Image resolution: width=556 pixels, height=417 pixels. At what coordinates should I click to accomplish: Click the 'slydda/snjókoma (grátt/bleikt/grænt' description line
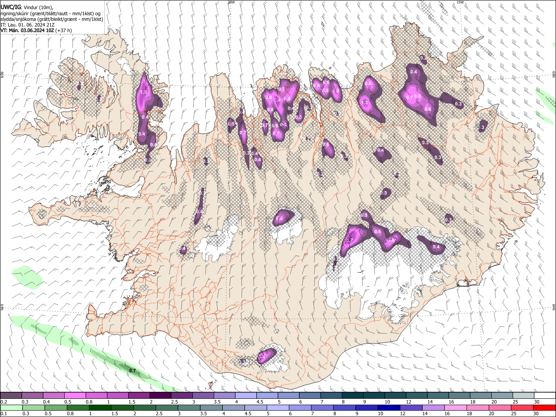52,19
